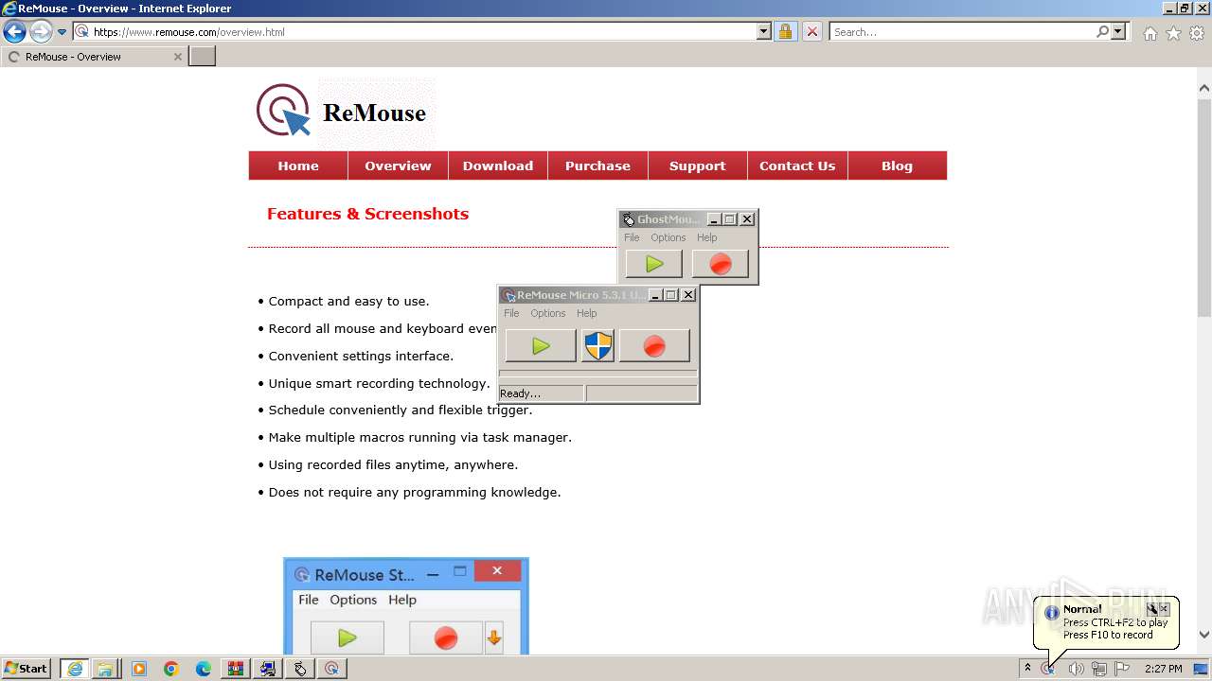Close the ReMouse - Overview tab
Screen dimensions: 1212x681
[177, 57]
